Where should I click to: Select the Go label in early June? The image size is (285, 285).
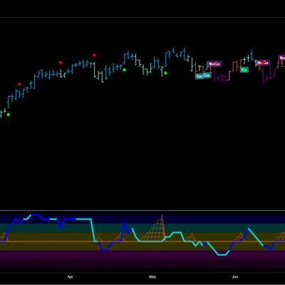point(244,70)
